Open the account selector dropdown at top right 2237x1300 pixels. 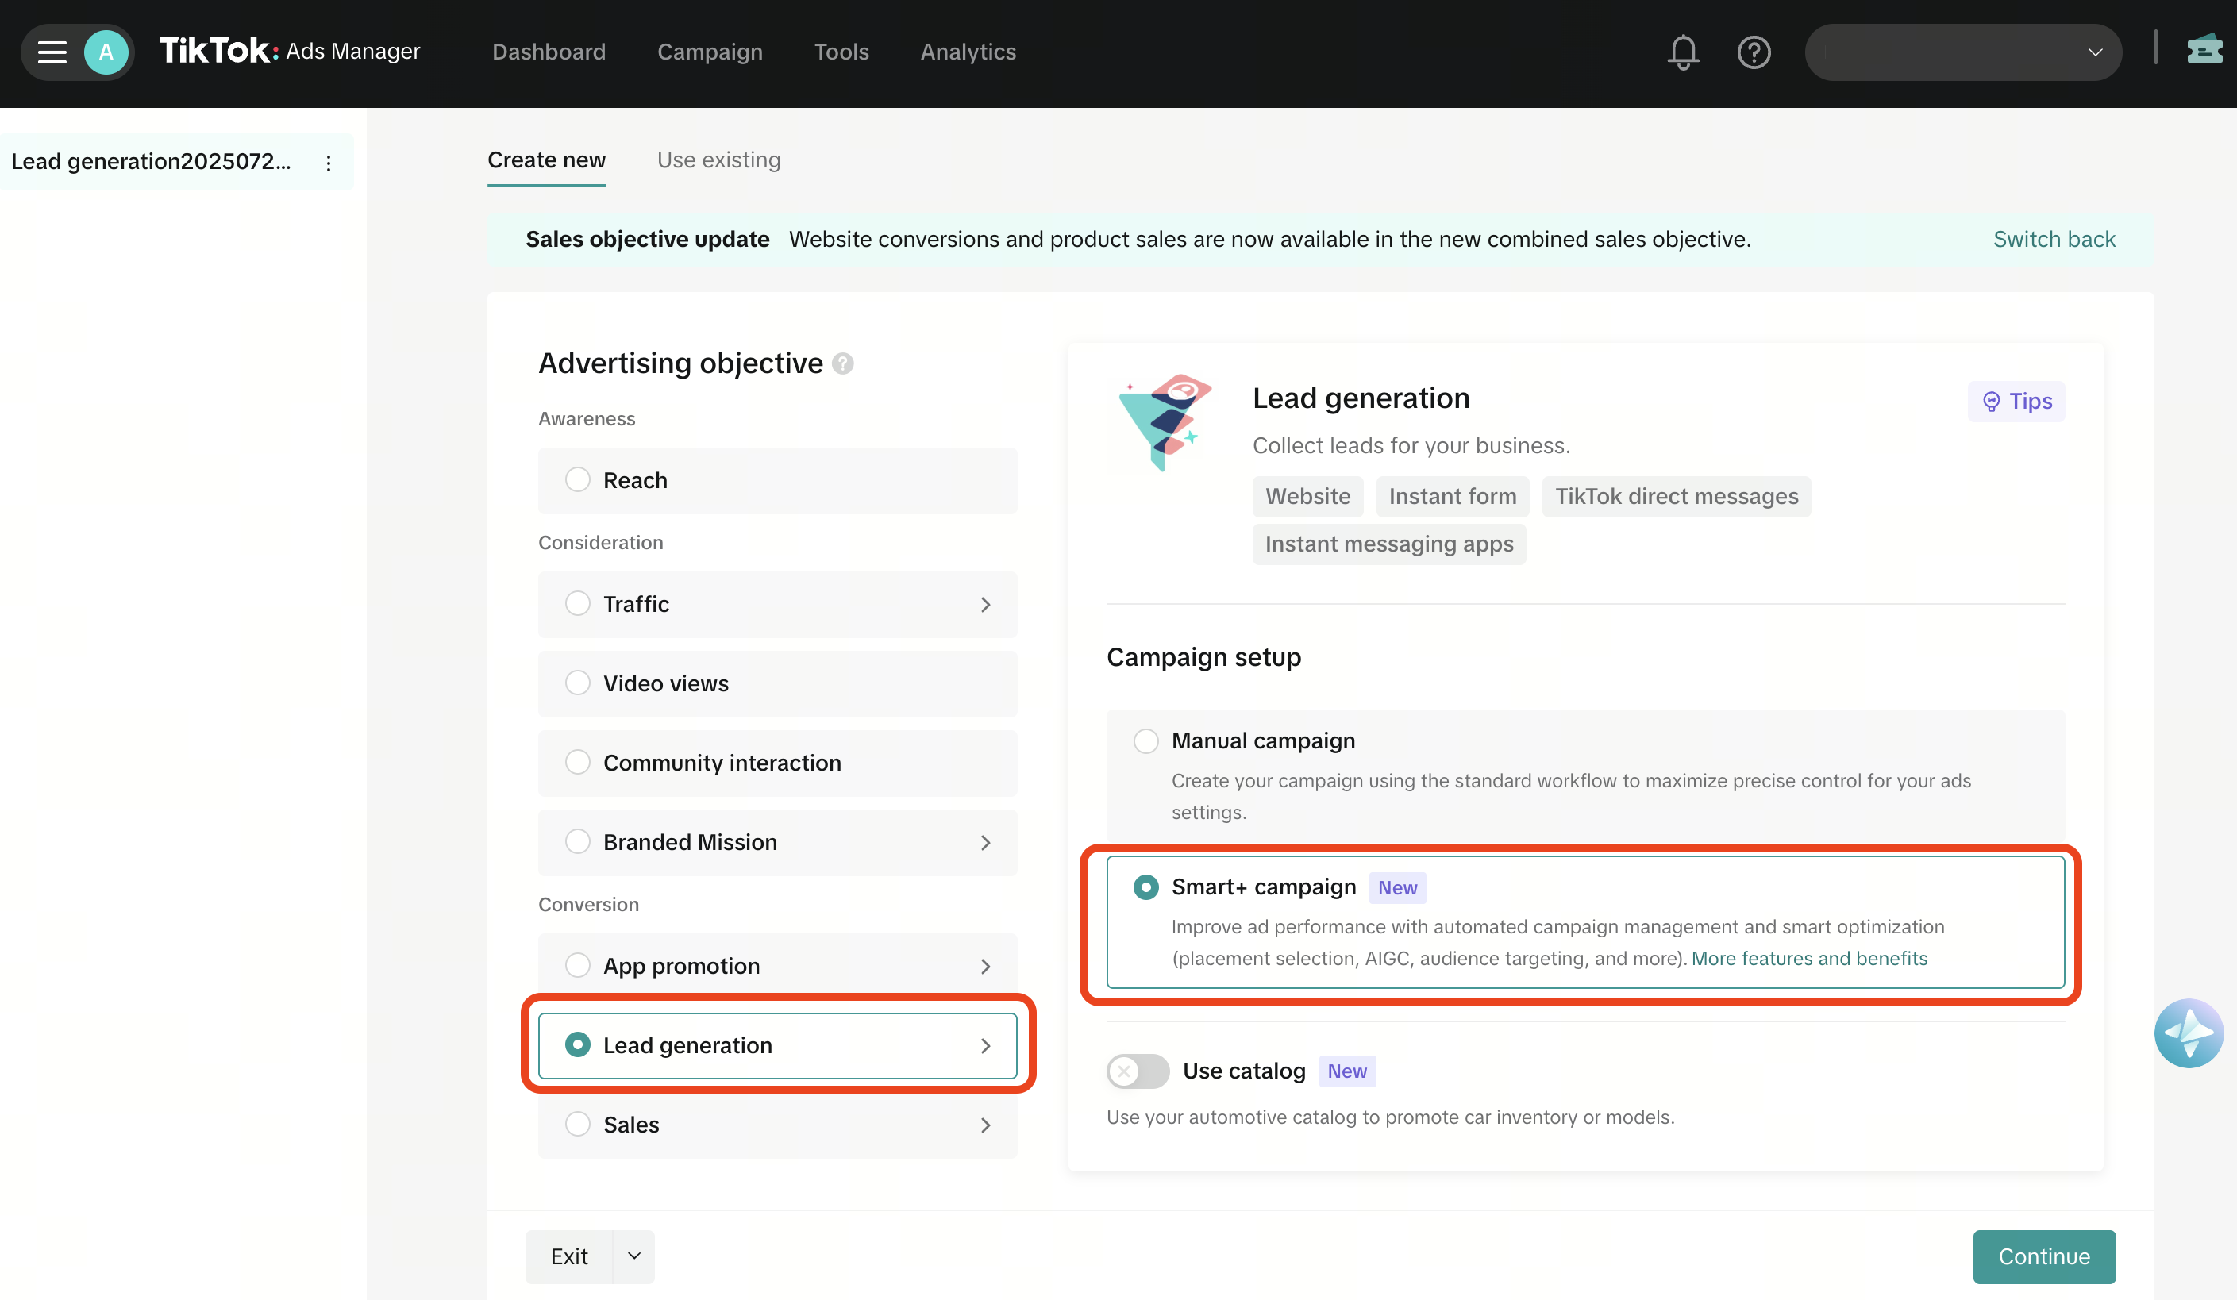2095,52
